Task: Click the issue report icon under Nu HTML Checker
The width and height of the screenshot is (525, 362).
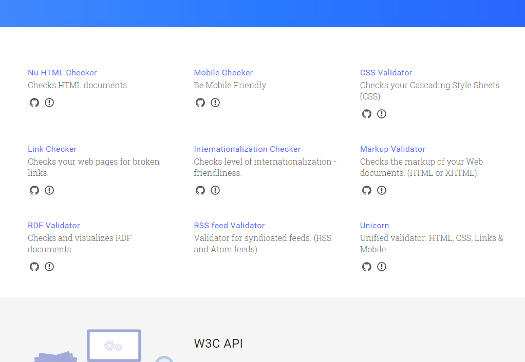Action: 49,103
